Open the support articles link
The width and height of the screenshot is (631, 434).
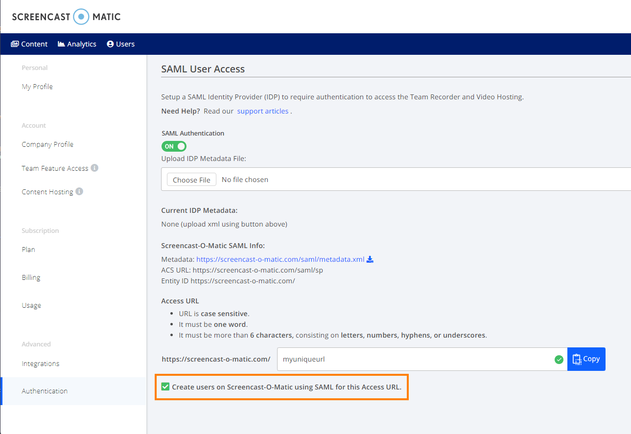coord(263,111)
